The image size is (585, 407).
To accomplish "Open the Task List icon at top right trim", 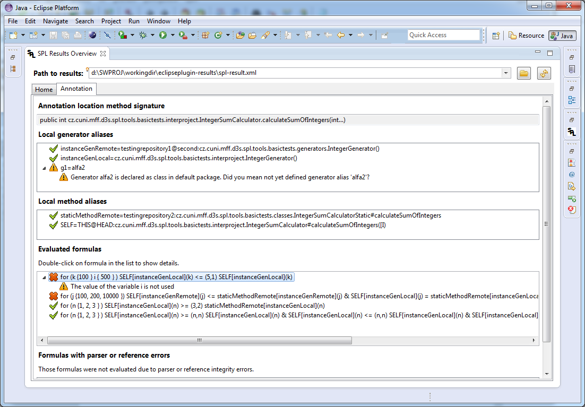I will tap(572, 69).
